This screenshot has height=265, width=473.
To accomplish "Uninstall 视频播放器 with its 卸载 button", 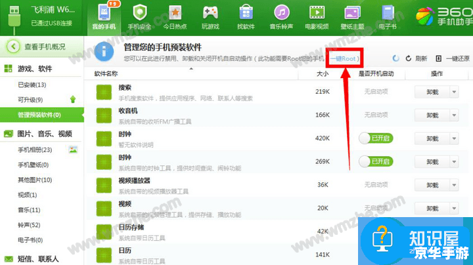I will [432, 185].
